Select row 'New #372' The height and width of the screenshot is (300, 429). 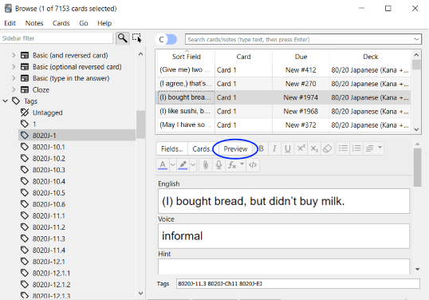coord(284,124)
